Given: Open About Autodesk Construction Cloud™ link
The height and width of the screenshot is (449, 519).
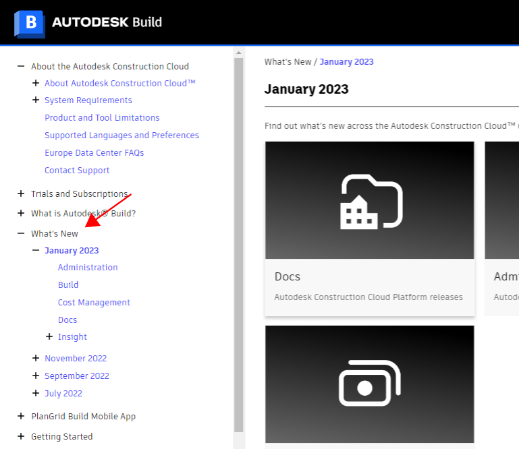Looking at the screenshot, I should tap(120, 84).
